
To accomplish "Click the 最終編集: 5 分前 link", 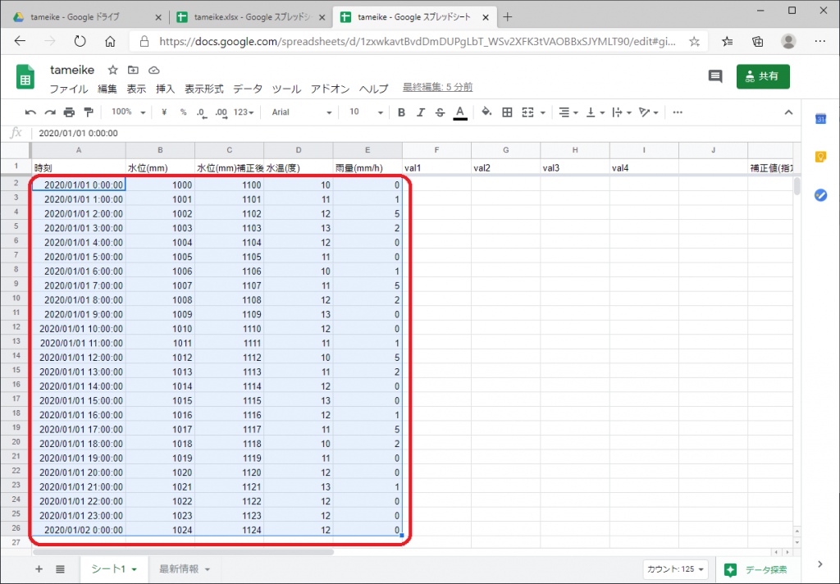I will tap(437, 88).
